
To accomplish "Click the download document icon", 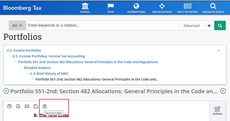I will tap(18, 106).
